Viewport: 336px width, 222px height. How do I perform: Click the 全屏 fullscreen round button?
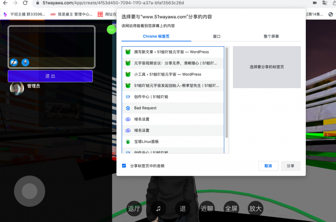(x=231, y=209)
